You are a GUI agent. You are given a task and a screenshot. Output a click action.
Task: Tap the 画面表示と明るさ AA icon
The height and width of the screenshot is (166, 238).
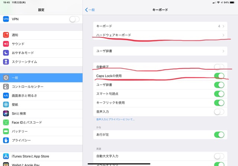coord(6,95)
